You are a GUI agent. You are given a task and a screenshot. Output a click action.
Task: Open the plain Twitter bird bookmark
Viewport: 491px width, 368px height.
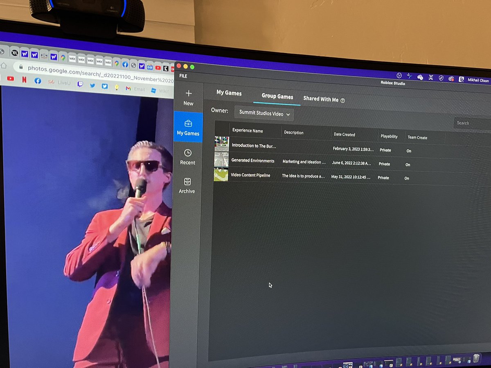pos(92,85)
